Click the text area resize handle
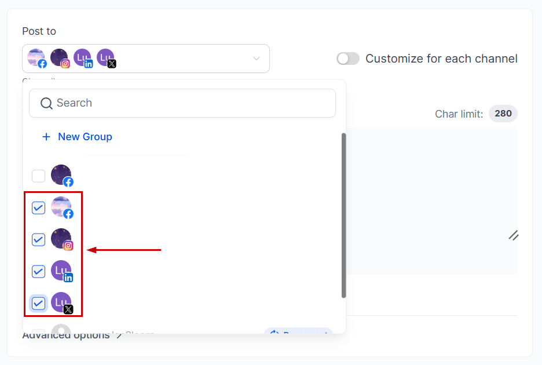 click(513, 235)
